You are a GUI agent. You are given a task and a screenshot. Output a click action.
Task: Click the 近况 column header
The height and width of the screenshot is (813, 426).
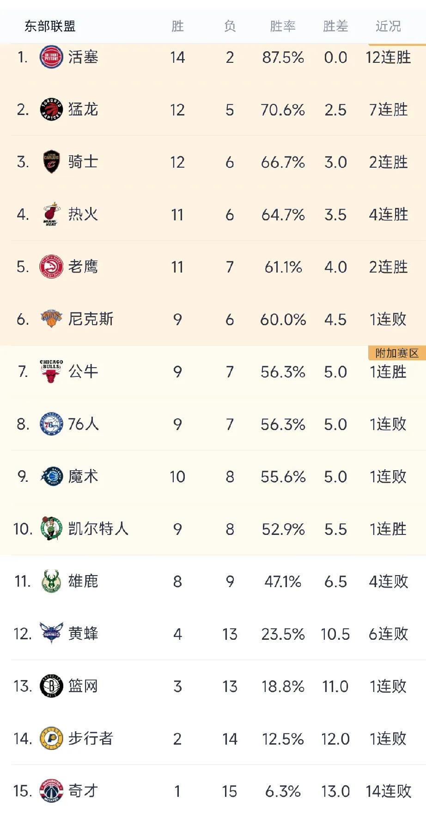tap(388, 26)
